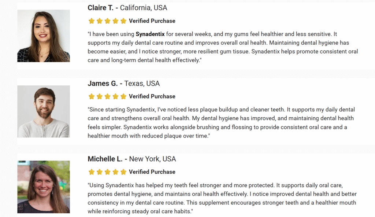Click Verified Purchase label under Claire T.
The width and height of the screenshot is (375, 217).
tap(152, 21)
